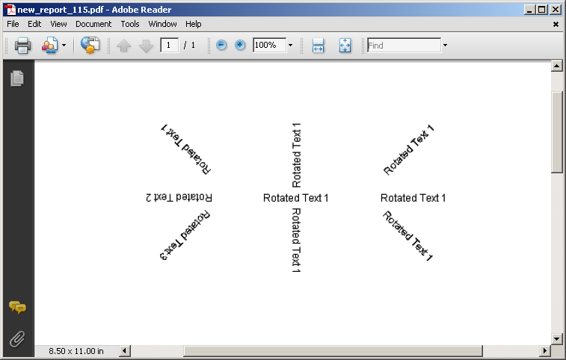Expand the Find options dropdown arrow
This screenshot has width=566, height=360.
click(x=445, y=45)
